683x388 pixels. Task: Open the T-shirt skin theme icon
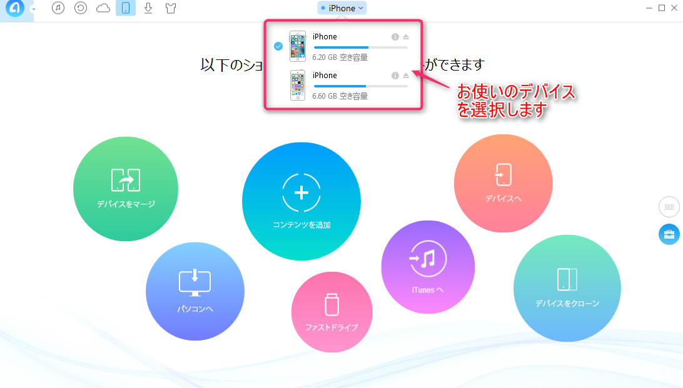click(x=171, y=8)
